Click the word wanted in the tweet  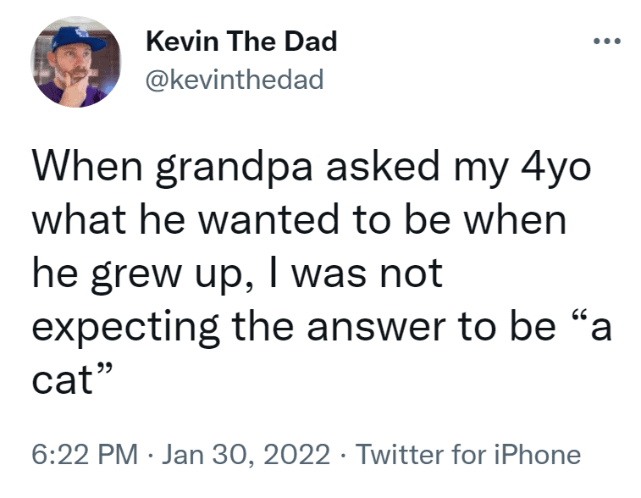(x=268, y=219)
